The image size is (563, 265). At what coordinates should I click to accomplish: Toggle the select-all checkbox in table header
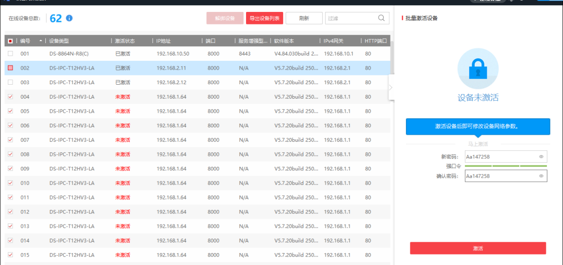pos(10,41)
